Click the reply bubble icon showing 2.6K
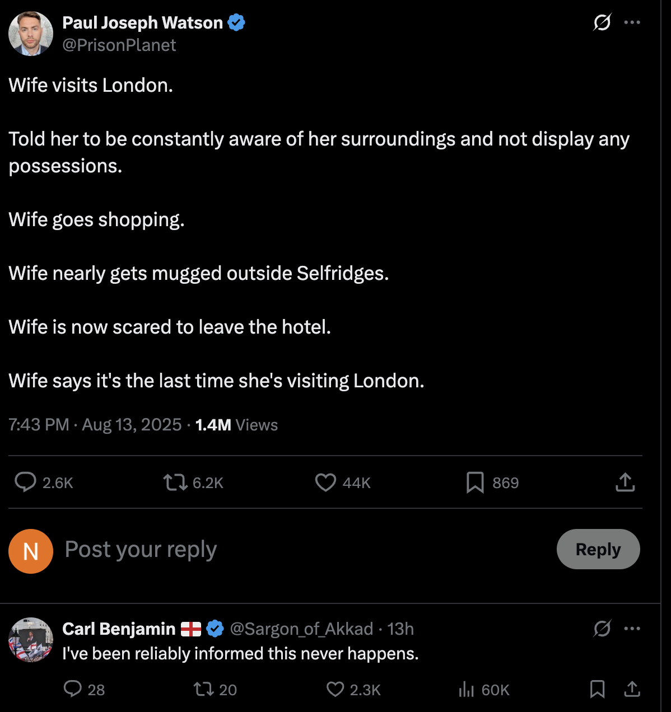 click(x=26, y=482)
